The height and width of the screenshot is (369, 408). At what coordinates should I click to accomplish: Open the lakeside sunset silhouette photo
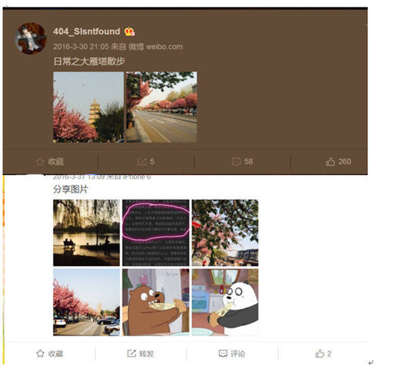pos(86,233)
